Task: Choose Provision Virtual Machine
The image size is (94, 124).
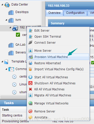Action: click(x=58, y=57)
